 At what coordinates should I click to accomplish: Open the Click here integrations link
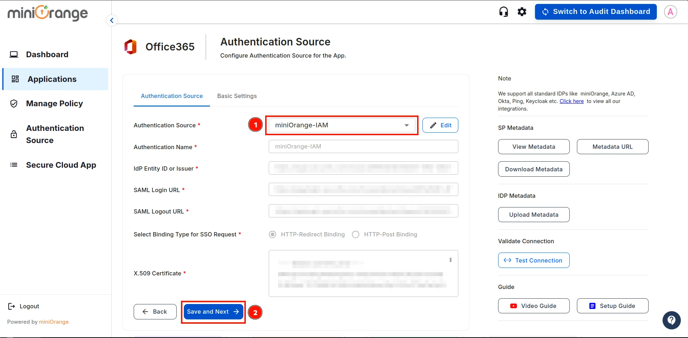(x=571, y=101)
